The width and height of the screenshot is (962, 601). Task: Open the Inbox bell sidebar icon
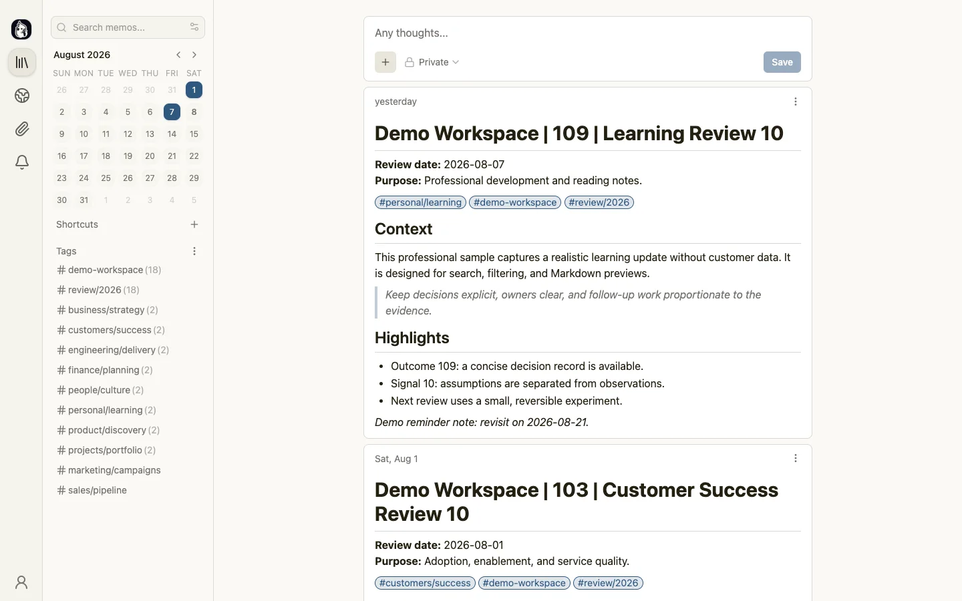click(22, 162)
